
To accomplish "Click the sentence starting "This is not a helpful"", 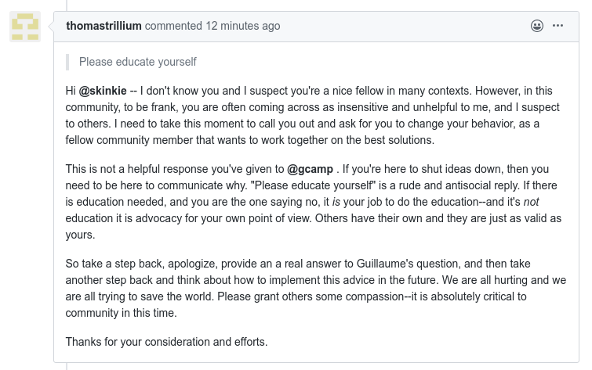I will click(x=202, y=169).
